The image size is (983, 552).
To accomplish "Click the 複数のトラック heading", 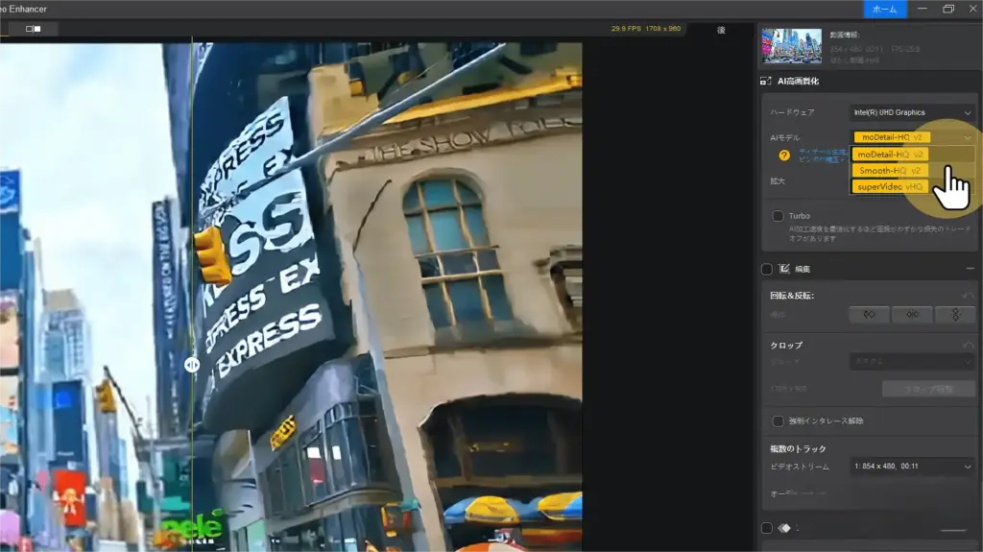I will click(x=798, y=449).
